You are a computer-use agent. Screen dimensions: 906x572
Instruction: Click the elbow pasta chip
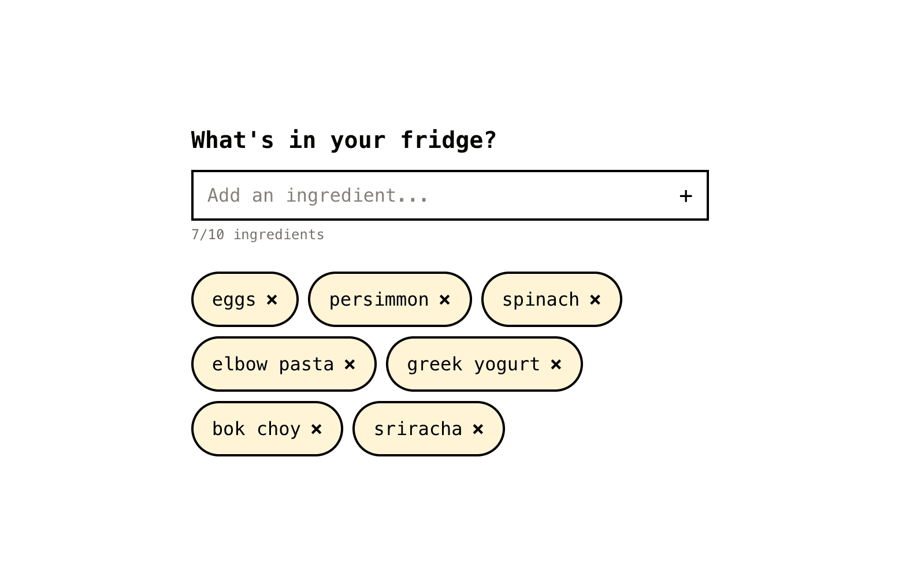[x=272, y=364]
